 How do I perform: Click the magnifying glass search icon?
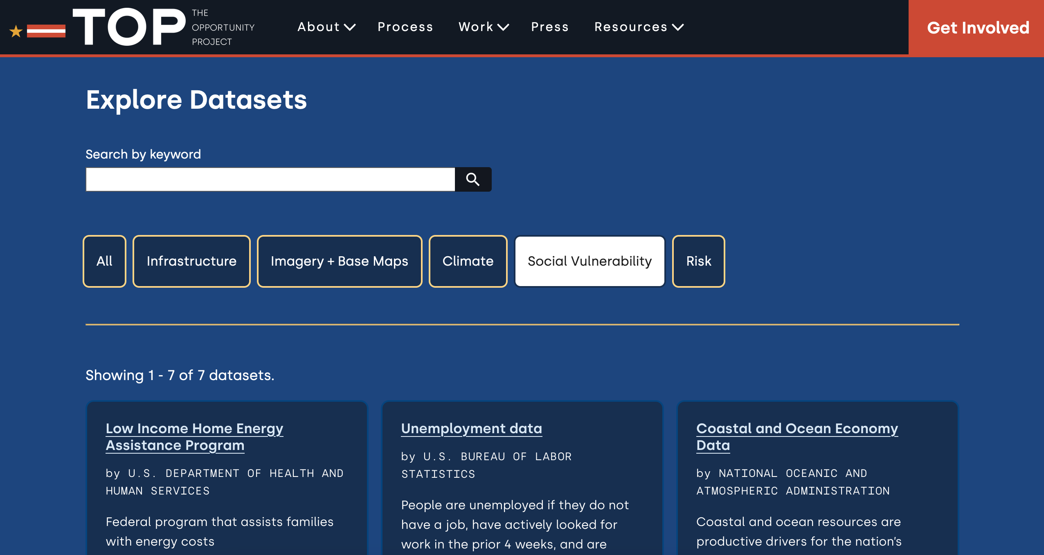coord(473,179)
